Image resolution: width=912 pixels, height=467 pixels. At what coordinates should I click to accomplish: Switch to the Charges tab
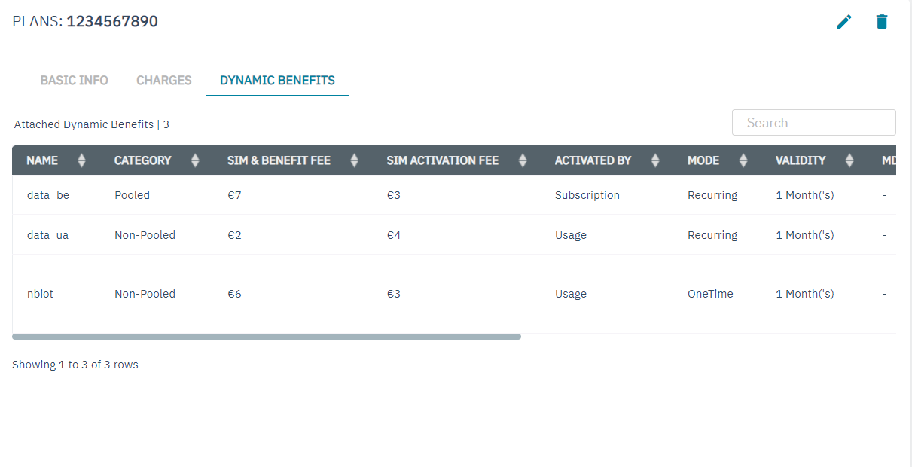[x=163, y=80]
